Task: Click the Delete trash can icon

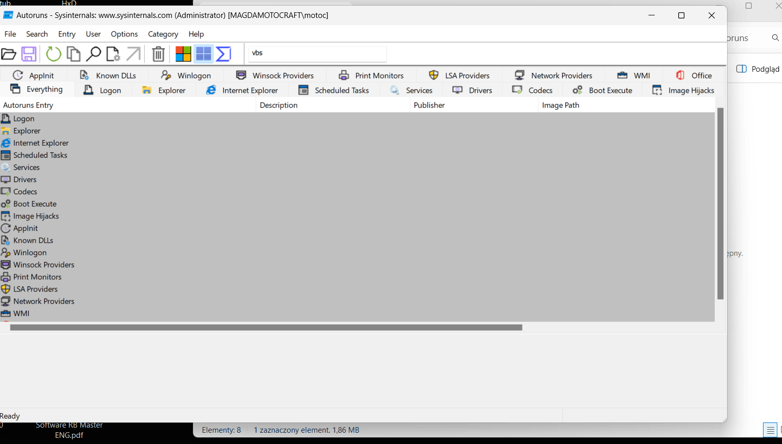Action: pos(159,54)
